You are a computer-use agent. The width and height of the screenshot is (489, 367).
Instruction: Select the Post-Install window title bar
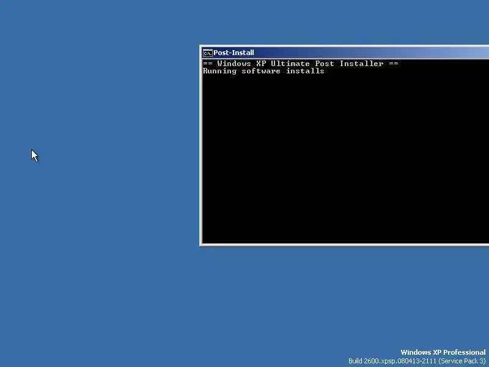(x=345, y=53)
